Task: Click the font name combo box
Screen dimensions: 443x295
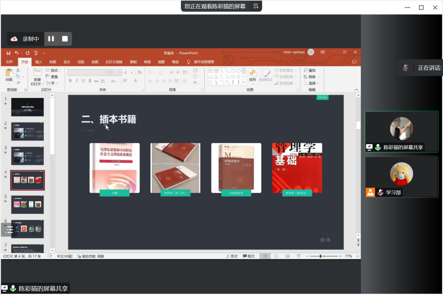Action: pyautogui.click(x=87, y=72)
